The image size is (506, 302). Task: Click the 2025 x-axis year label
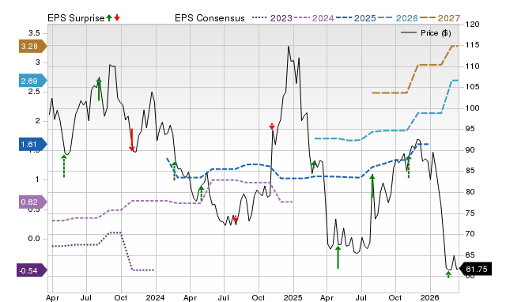[x=293, y=297]
